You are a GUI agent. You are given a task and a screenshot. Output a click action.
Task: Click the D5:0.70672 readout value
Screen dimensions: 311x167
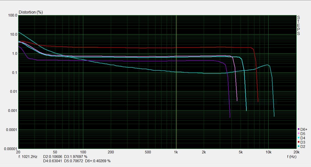pyautogui.click(x=74, y=161)
